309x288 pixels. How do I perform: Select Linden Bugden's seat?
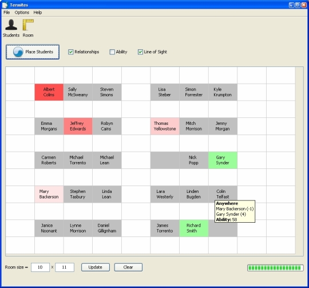(194, 194)
